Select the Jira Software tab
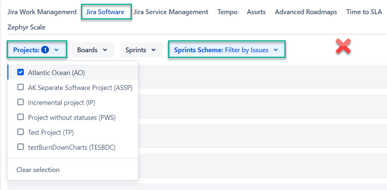 pos(105,12)
